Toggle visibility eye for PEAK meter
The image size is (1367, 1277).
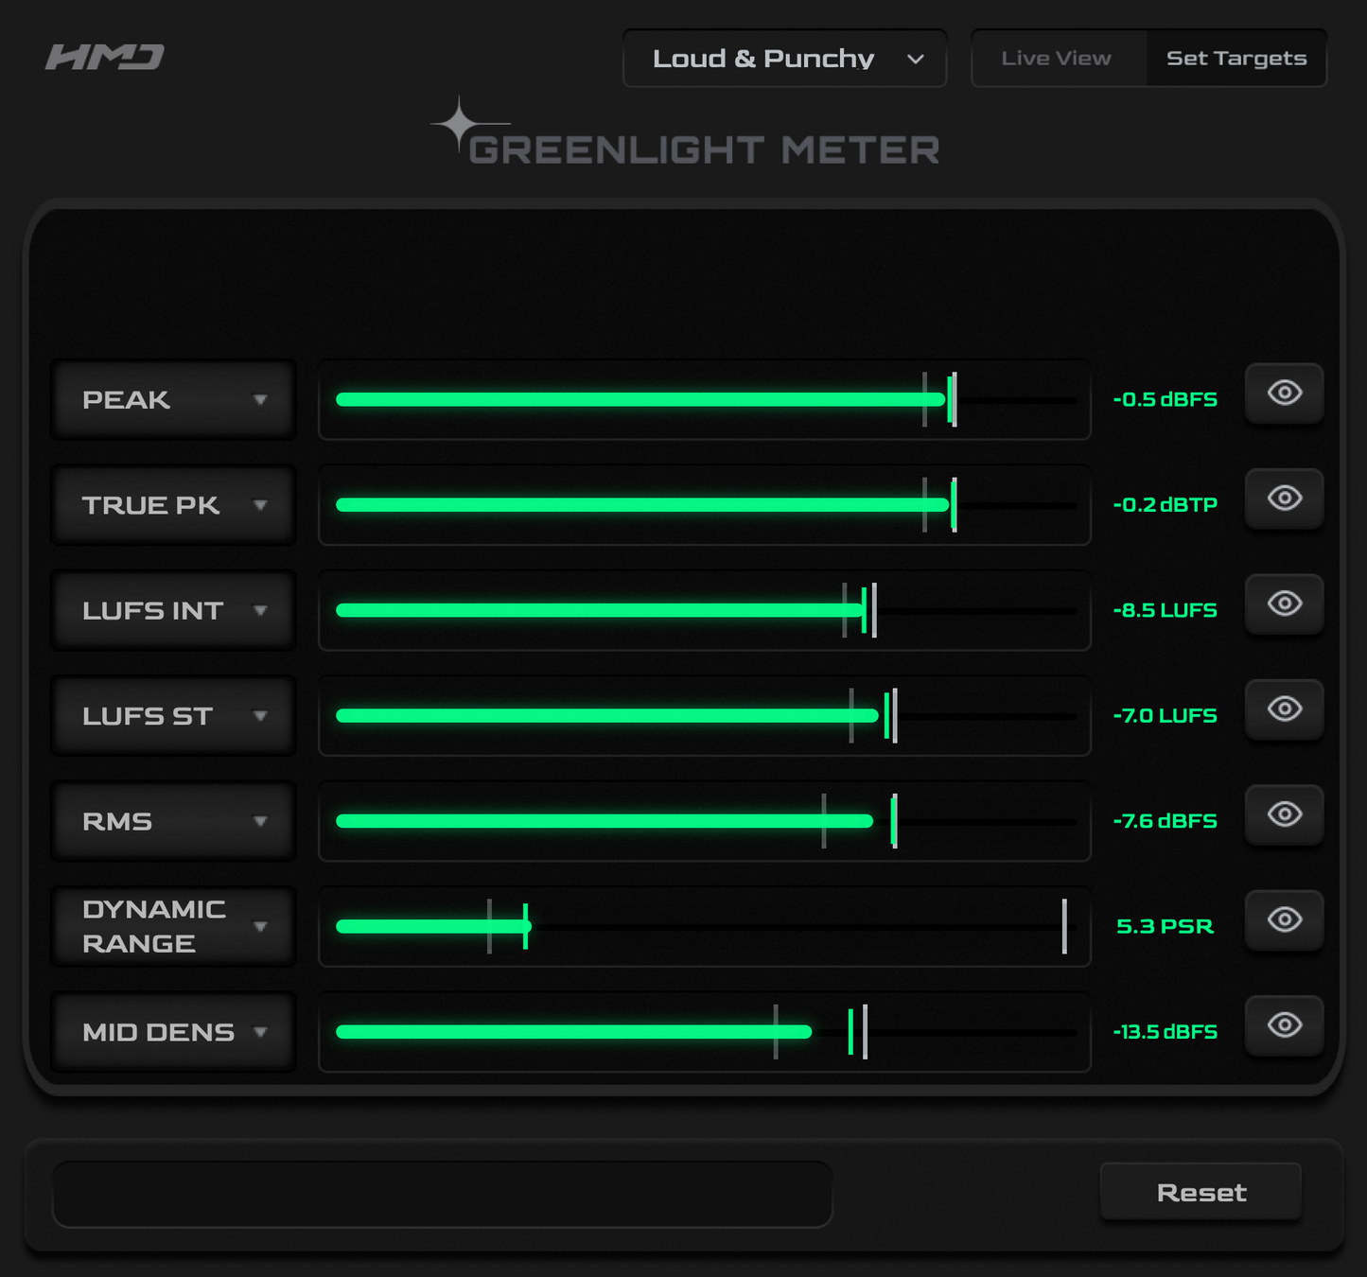[x=1284, y=393]
